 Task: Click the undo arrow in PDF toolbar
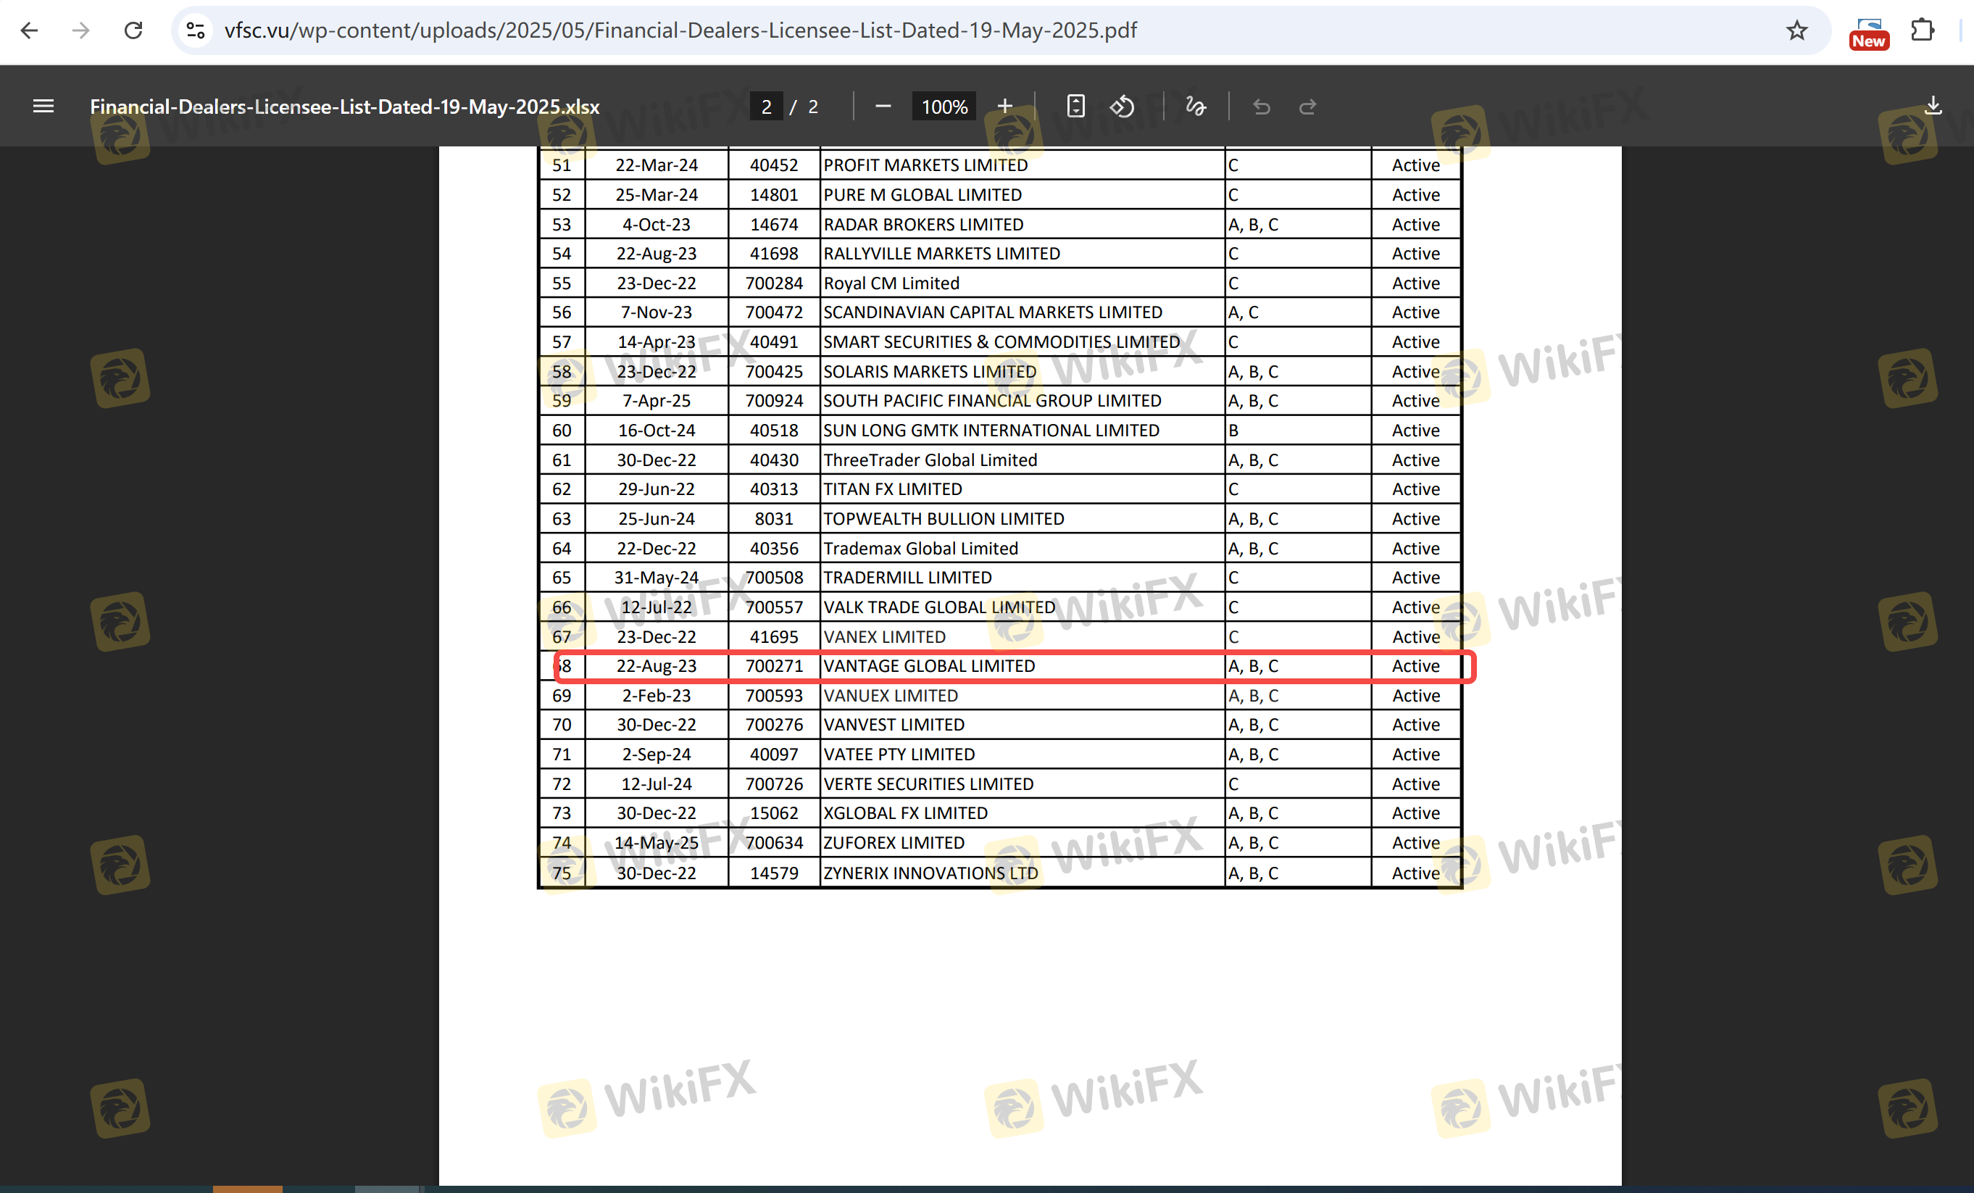pos(1261,107)
